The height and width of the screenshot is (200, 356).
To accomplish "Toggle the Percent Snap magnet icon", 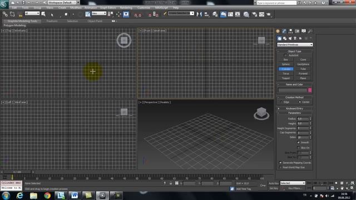I will tap(150, 15).
